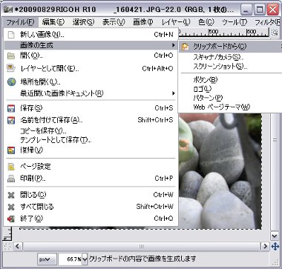Click the new image page icon
Screen dimensions: 282x269
[11, 35]
